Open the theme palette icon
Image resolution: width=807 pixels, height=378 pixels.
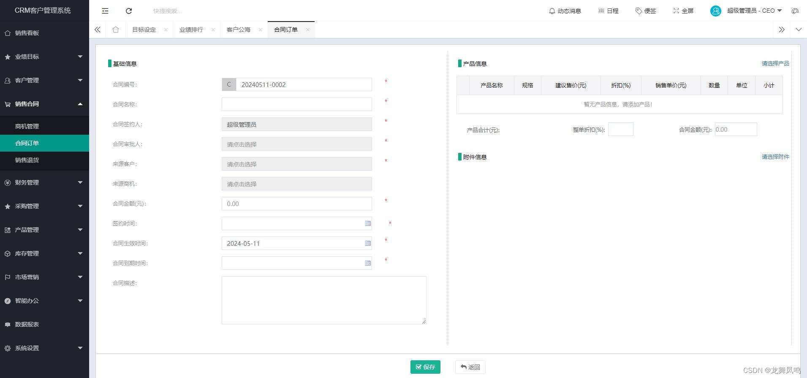(x=795, y=11)
